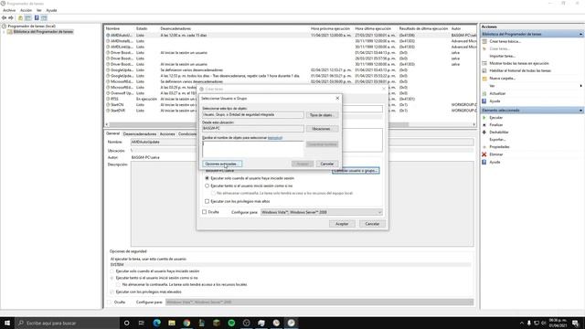
Task: Click Cancelar in Seleccionar Usuario o Grupo
Action: [327, 164]
